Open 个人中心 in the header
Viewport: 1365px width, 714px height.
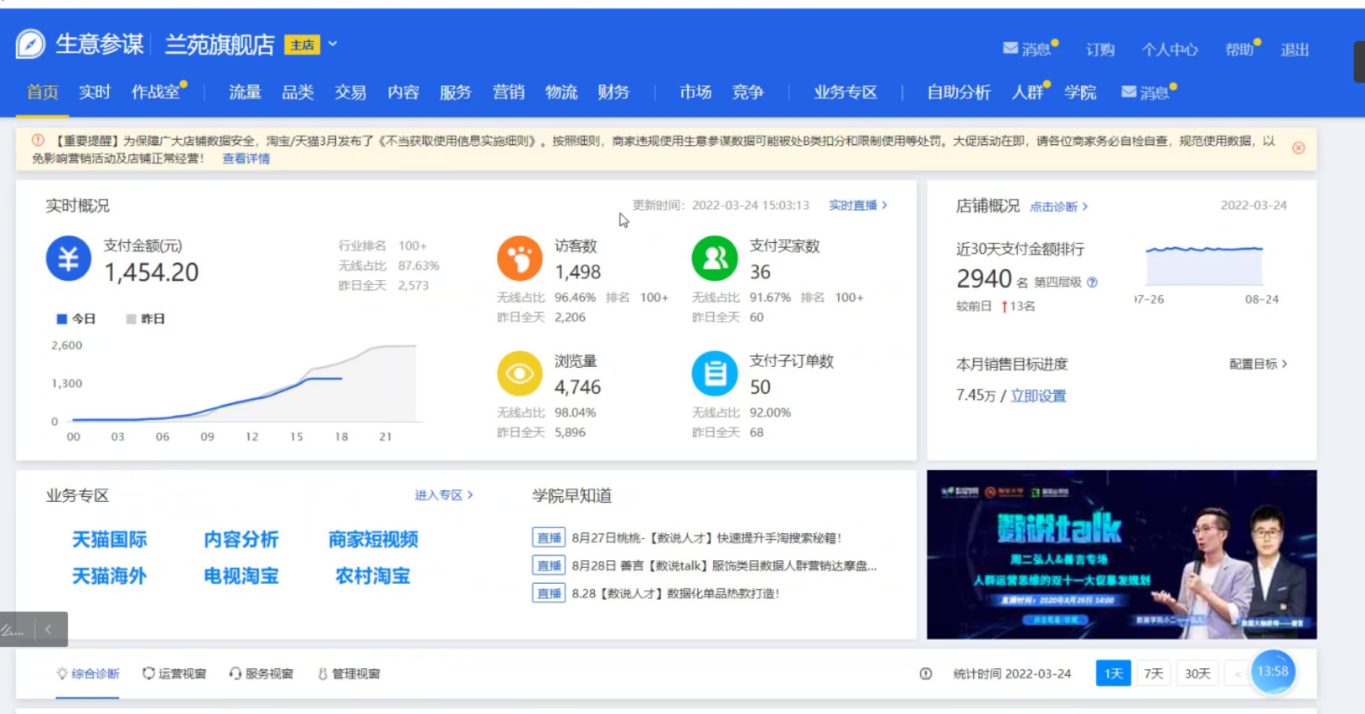(x=1169, y=50)
